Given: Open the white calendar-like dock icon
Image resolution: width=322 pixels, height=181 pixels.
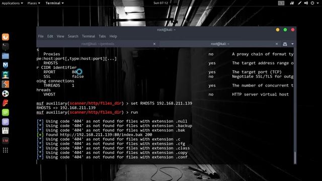Looking at the screenshot, I should 6,131.
